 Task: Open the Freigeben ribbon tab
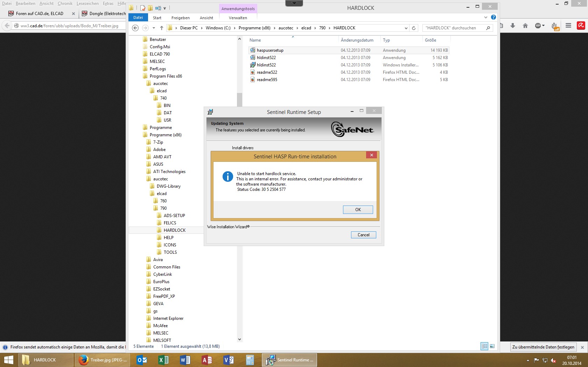tap(181, 18)
